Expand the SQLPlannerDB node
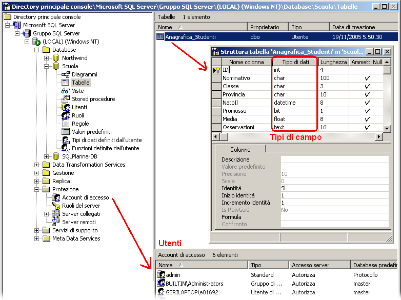 coord(46,156)
